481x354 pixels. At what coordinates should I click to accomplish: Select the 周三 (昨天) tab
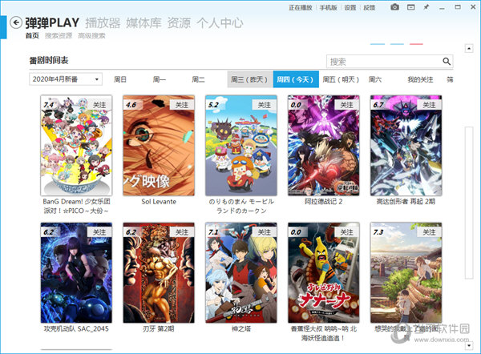250,79
